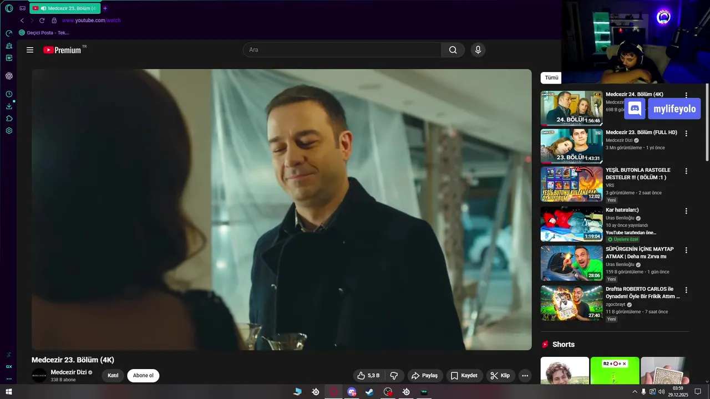
Task: Reload the YouTube page
Action: (42, 21)
